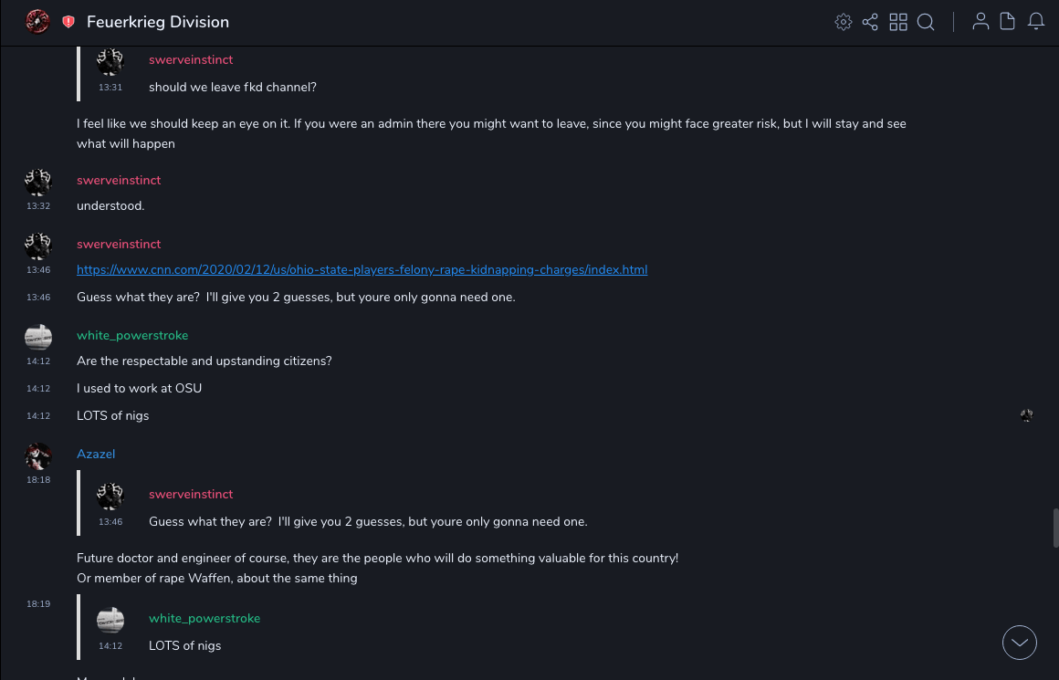The image size is (1059, 680).
Task: Click the read-receipt avatar at right edge
Action: (x=1027, y=415)
